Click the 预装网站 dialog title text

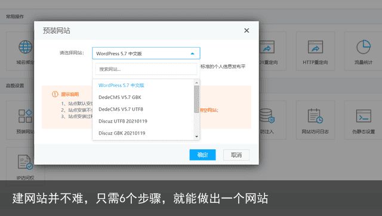[57, 30]
